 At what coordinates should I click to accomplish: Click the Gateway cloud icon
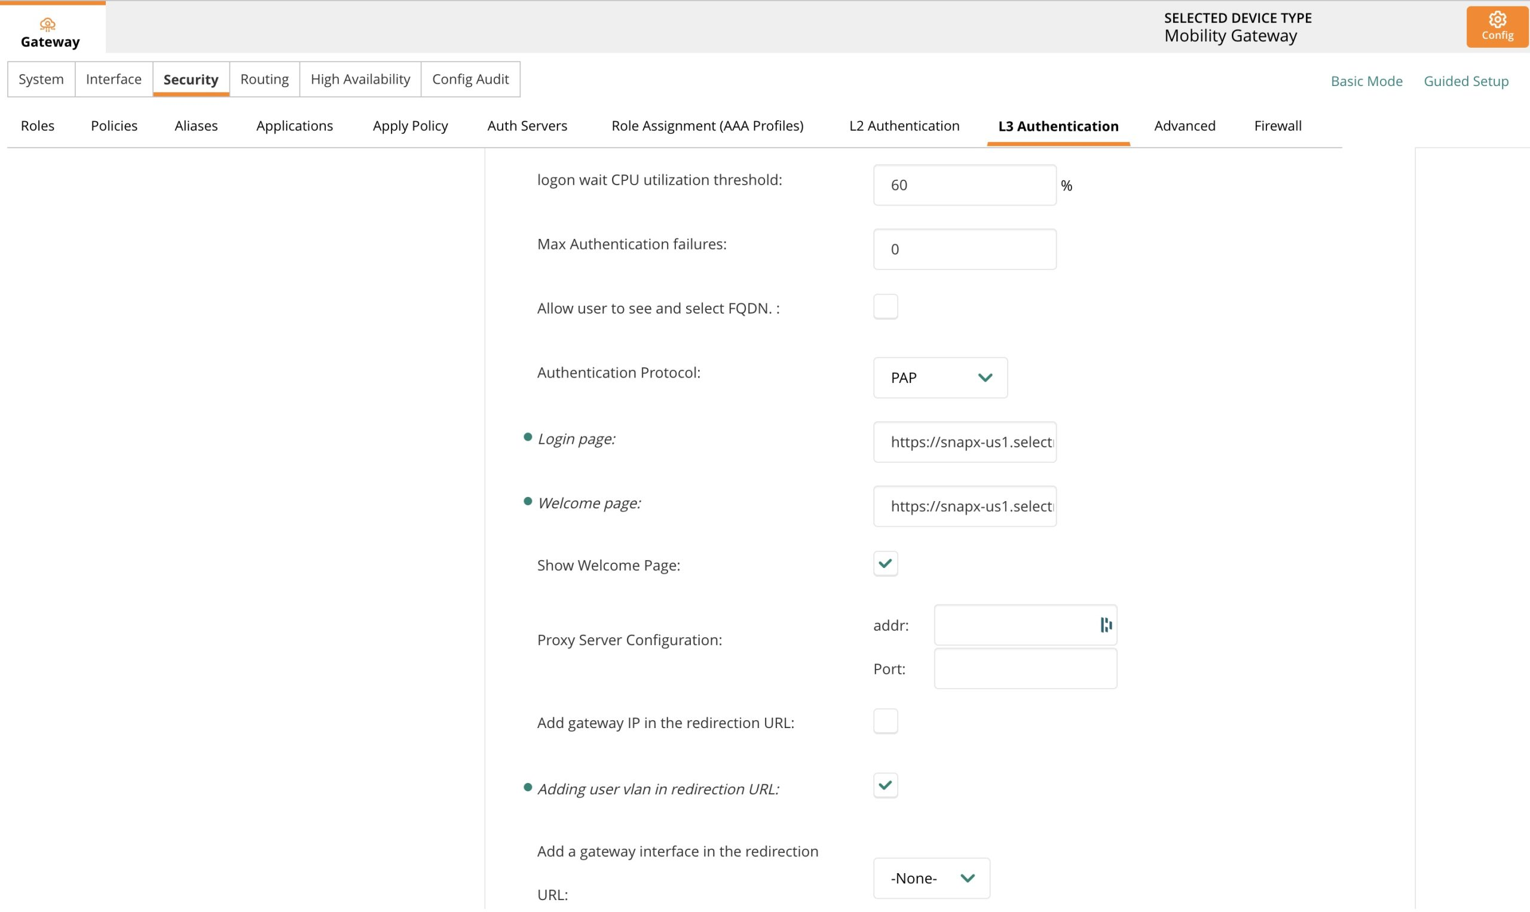[x=47, y=24]
